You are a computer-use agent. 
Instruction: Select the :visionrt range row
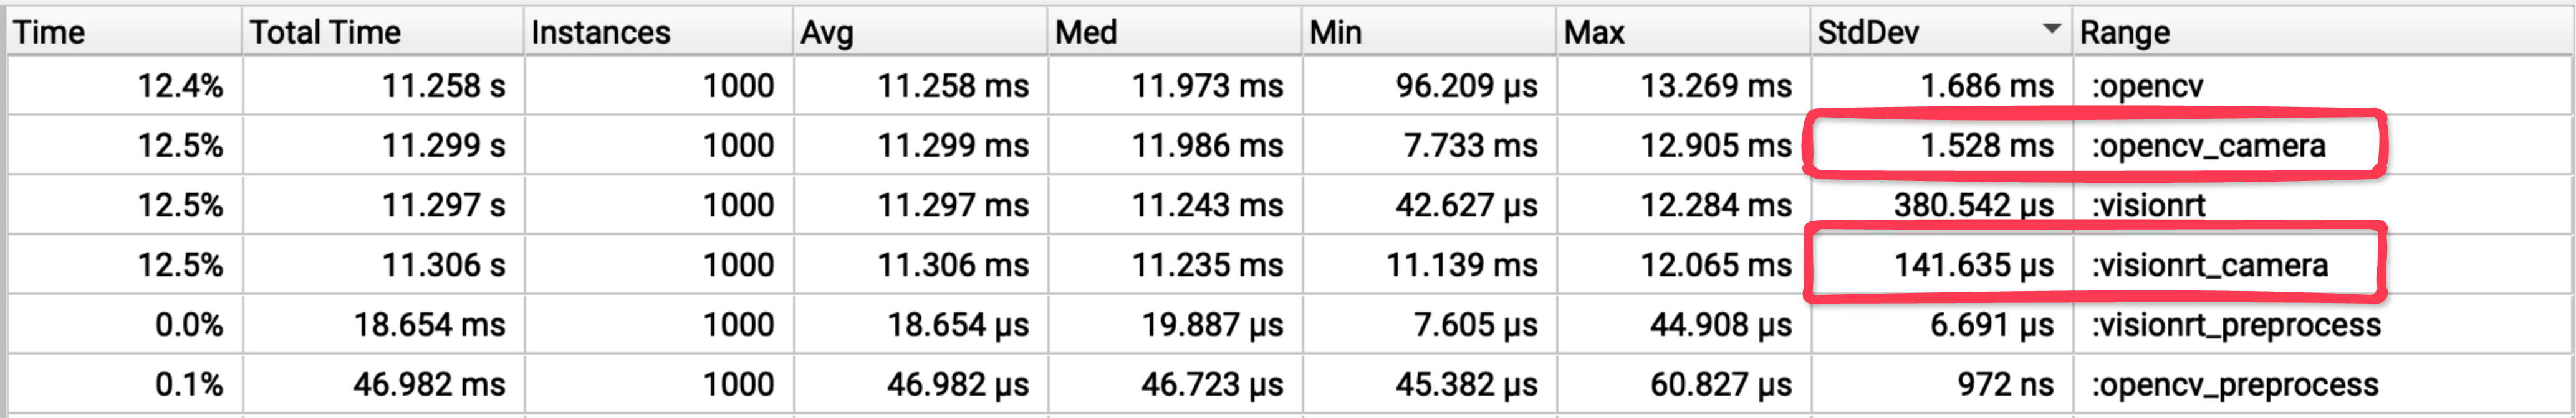pyautogui.click(x=2149, y=205)
